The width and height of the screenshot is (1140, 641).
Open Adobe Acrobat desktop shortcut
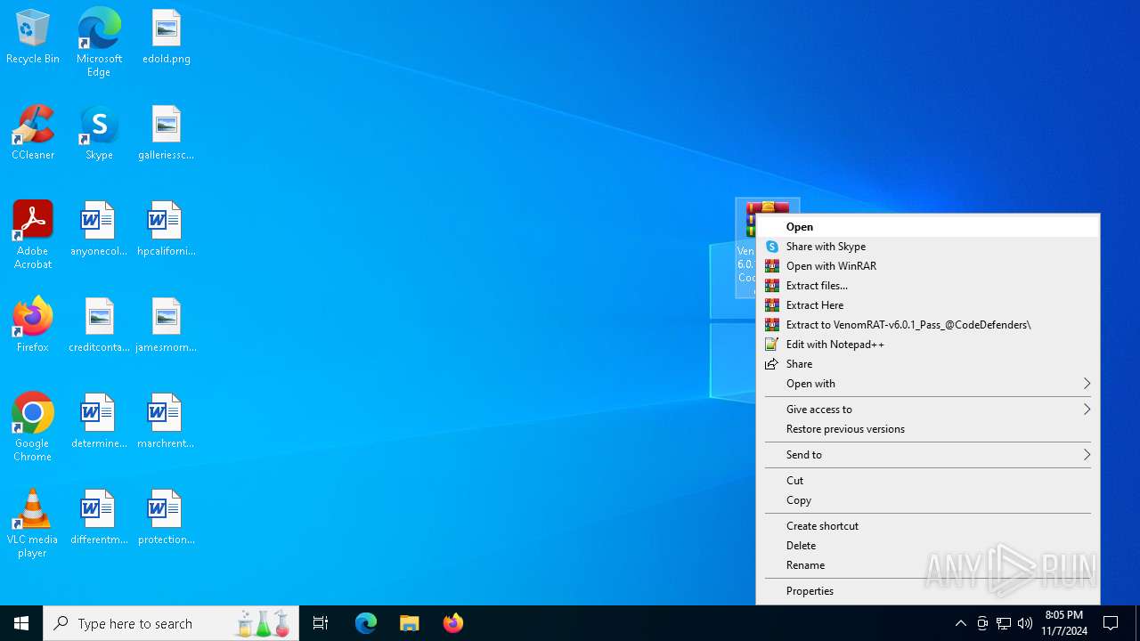pos(33,235)
